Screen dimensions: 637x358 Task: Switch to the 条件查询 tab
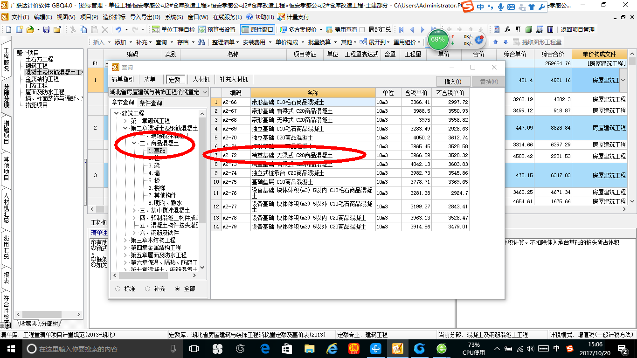151,103
